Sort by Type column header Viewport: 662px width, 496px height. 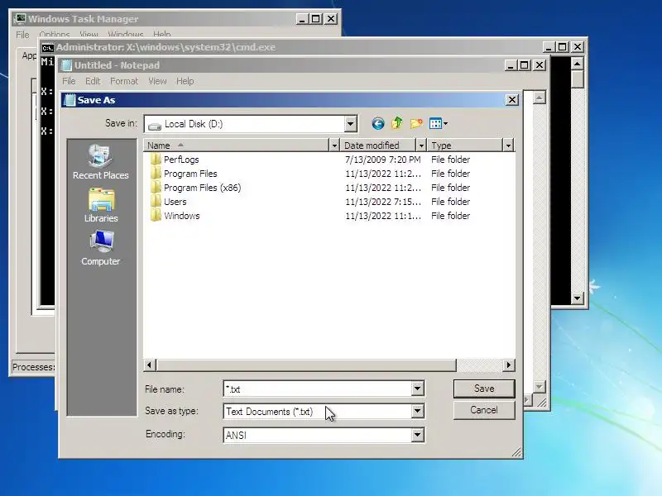pos(465,145)
